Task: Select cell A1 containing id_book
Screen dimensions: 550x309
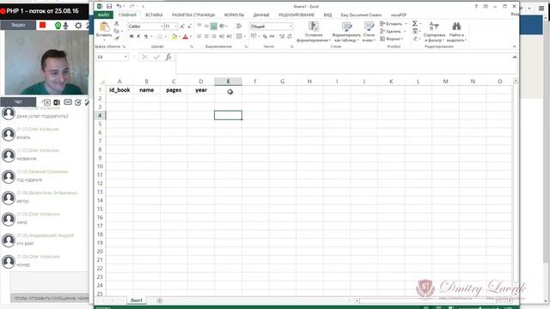Action: (x=119, y=90)
